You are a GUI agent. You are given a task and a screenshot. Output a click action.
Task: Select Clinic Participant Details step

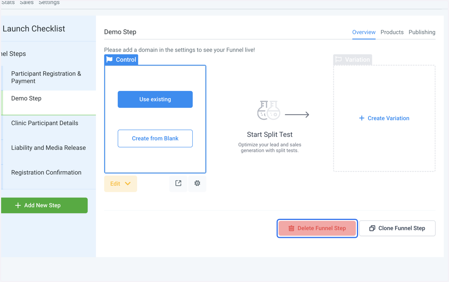tap(49, 127)
